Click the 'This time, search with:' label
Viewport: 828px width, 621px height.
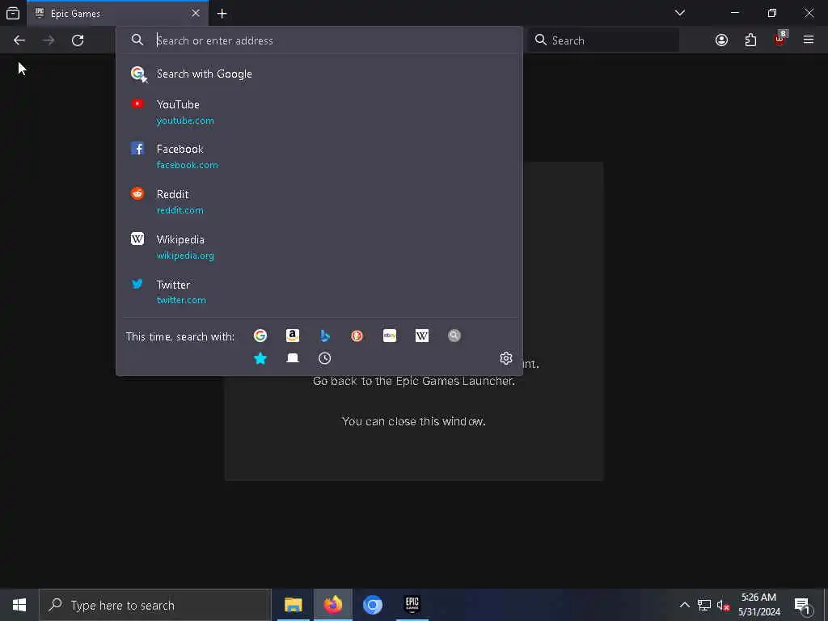coord(180,337)
